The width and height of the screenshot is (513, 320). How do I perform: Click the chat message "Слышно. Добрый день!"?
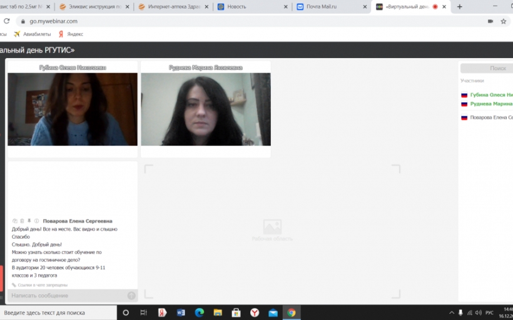tap(37, 244)
